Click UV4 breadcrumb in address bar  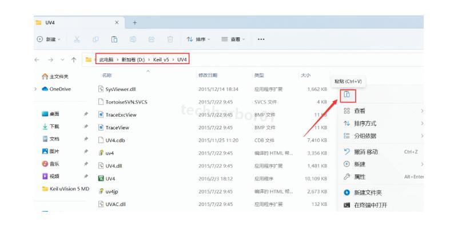pyautogui.click(x=182, y=60)
